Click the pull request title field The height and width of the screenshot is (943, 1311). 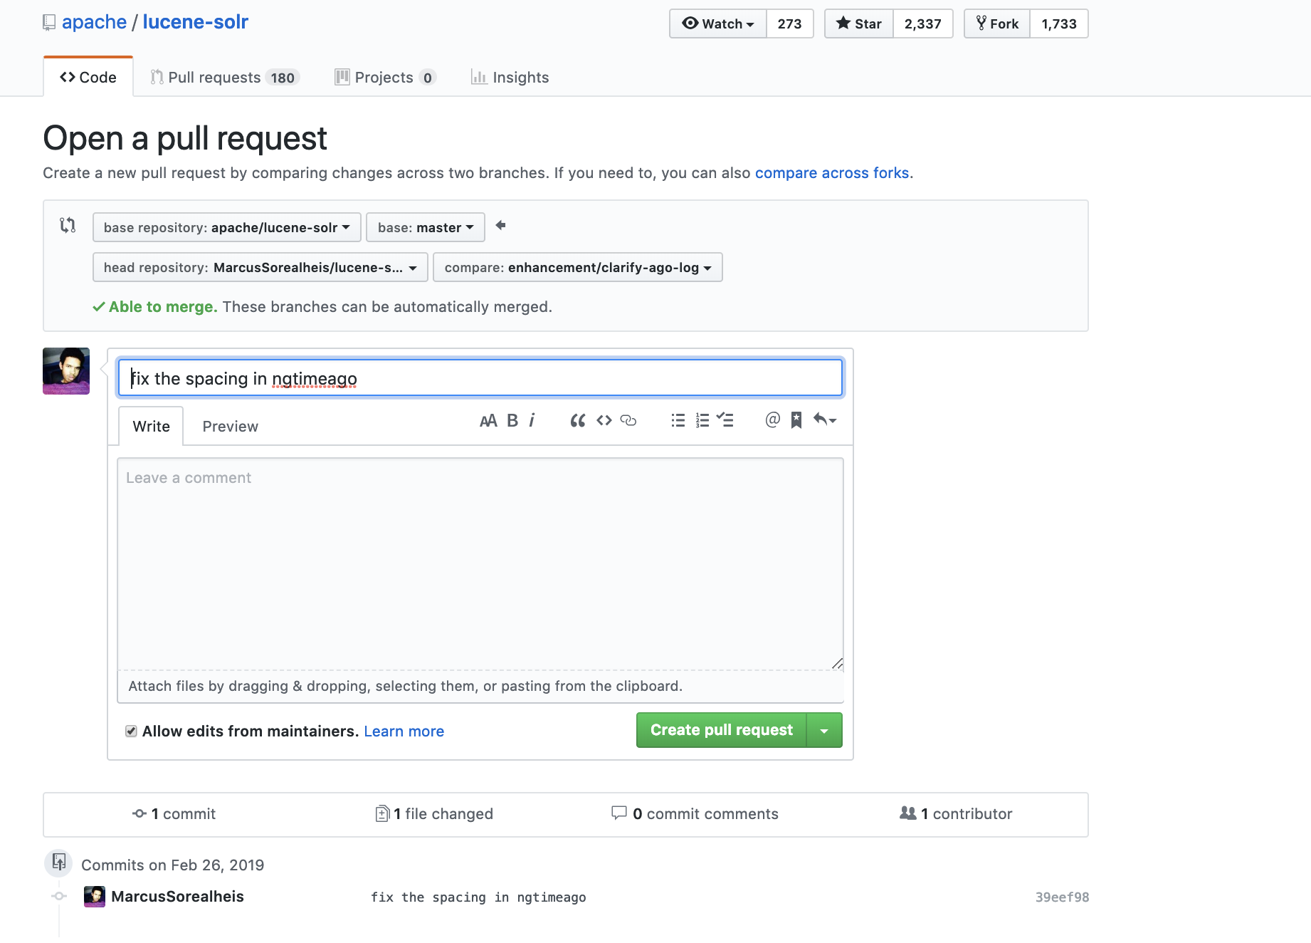[480, 377]
